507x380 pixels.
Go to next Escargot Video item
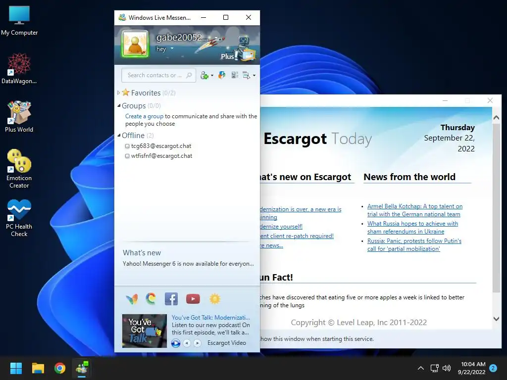coord(197,343)
